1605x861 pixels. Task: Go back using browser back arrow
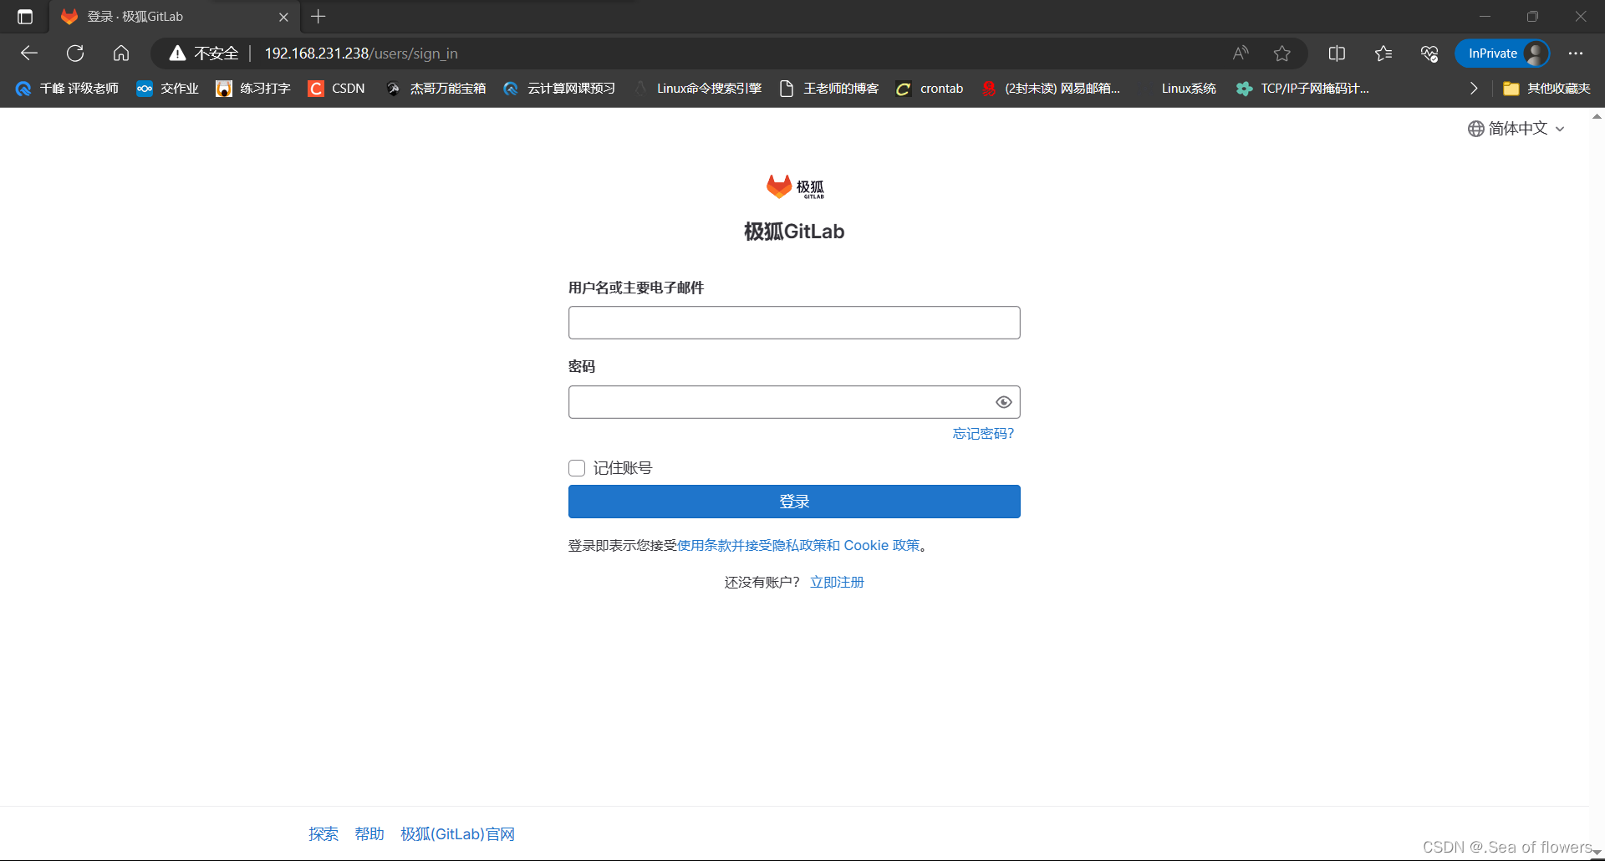tap(29, 53)
